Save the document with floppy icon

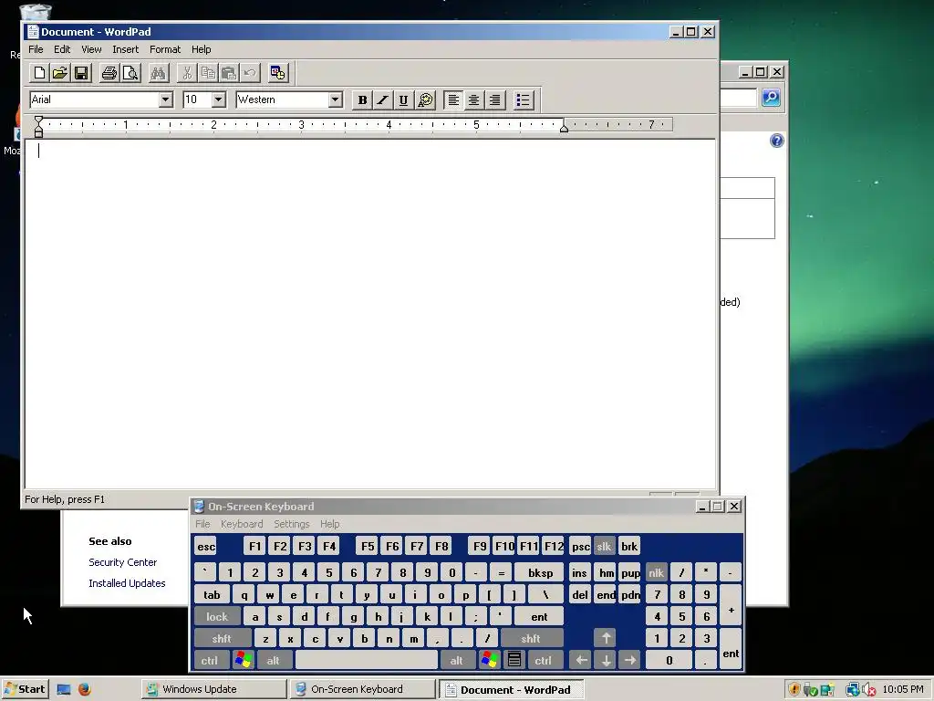[x=81, y=73]
